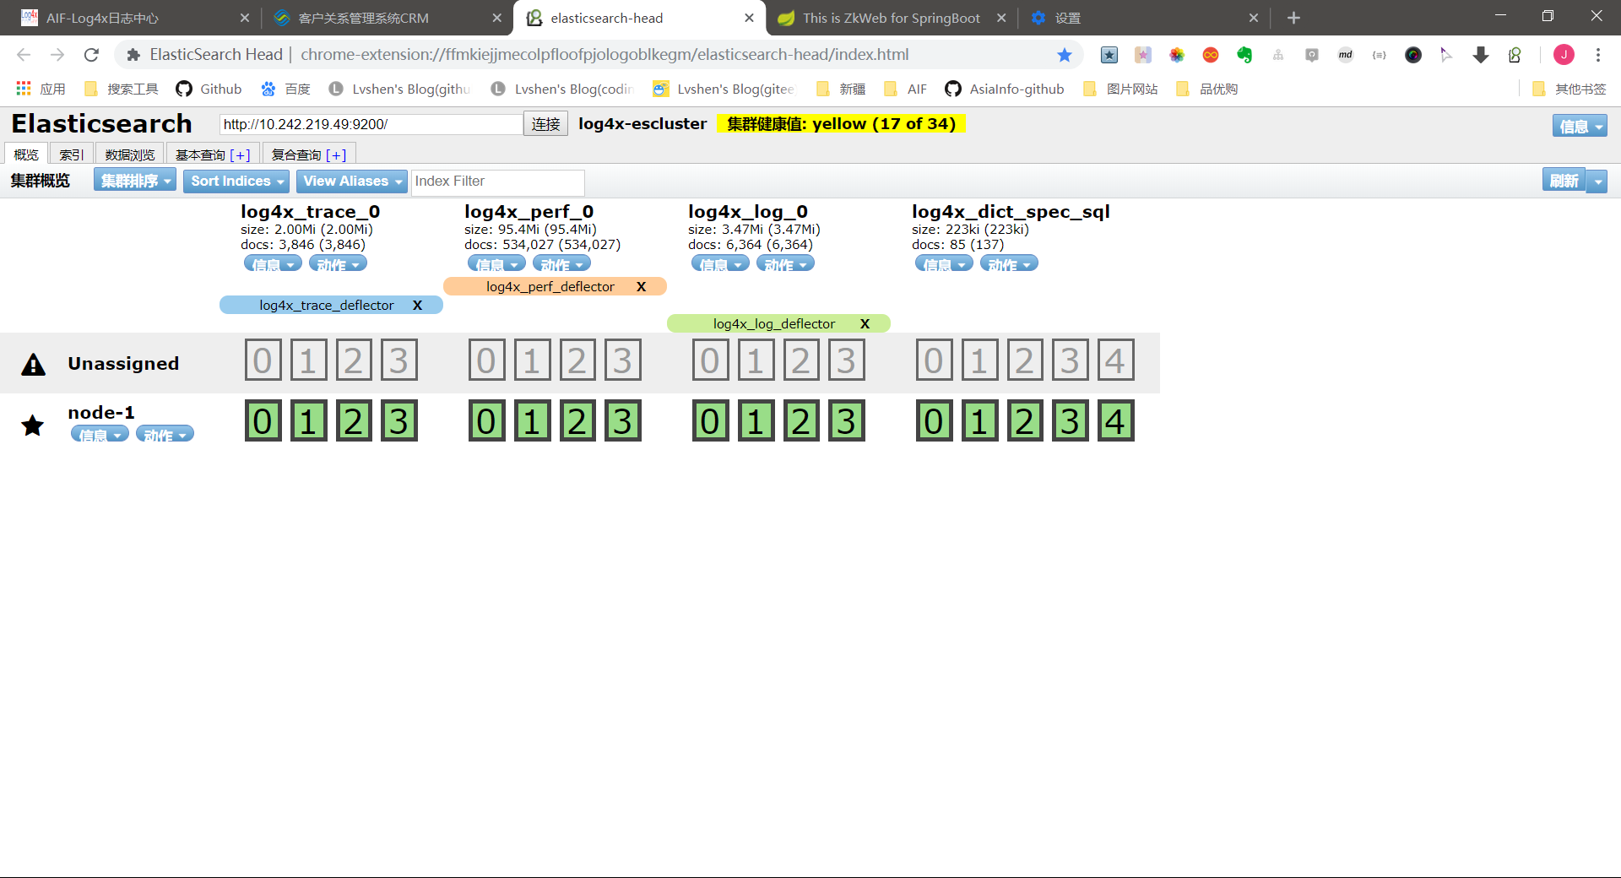Open 信息 dropdown for log4x_perf_0
1621x878 pixels.
pyautogui.click(x=496, y=264)
